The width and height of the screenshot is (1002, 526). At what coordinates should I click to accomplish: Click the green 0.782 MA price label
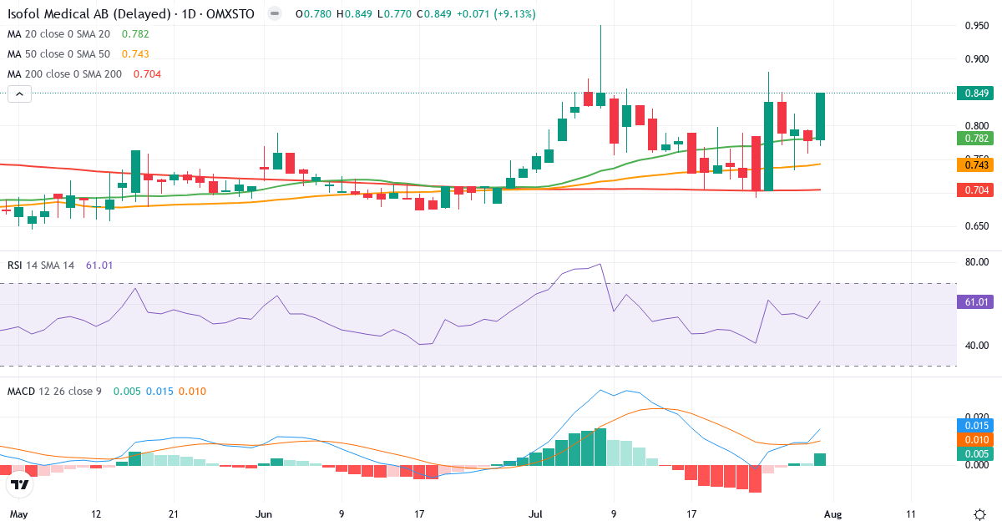975,139
